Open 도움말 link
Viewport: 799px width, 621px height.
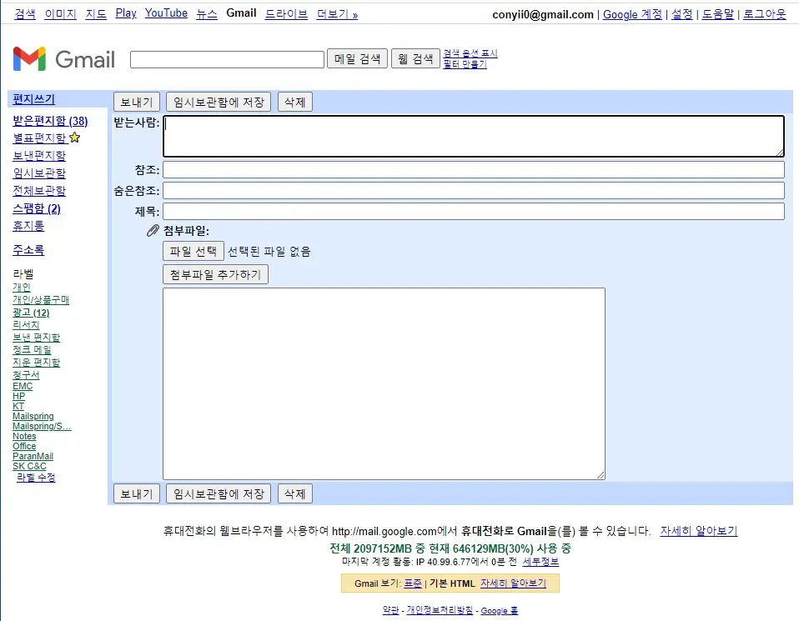(x=718, y=14)
